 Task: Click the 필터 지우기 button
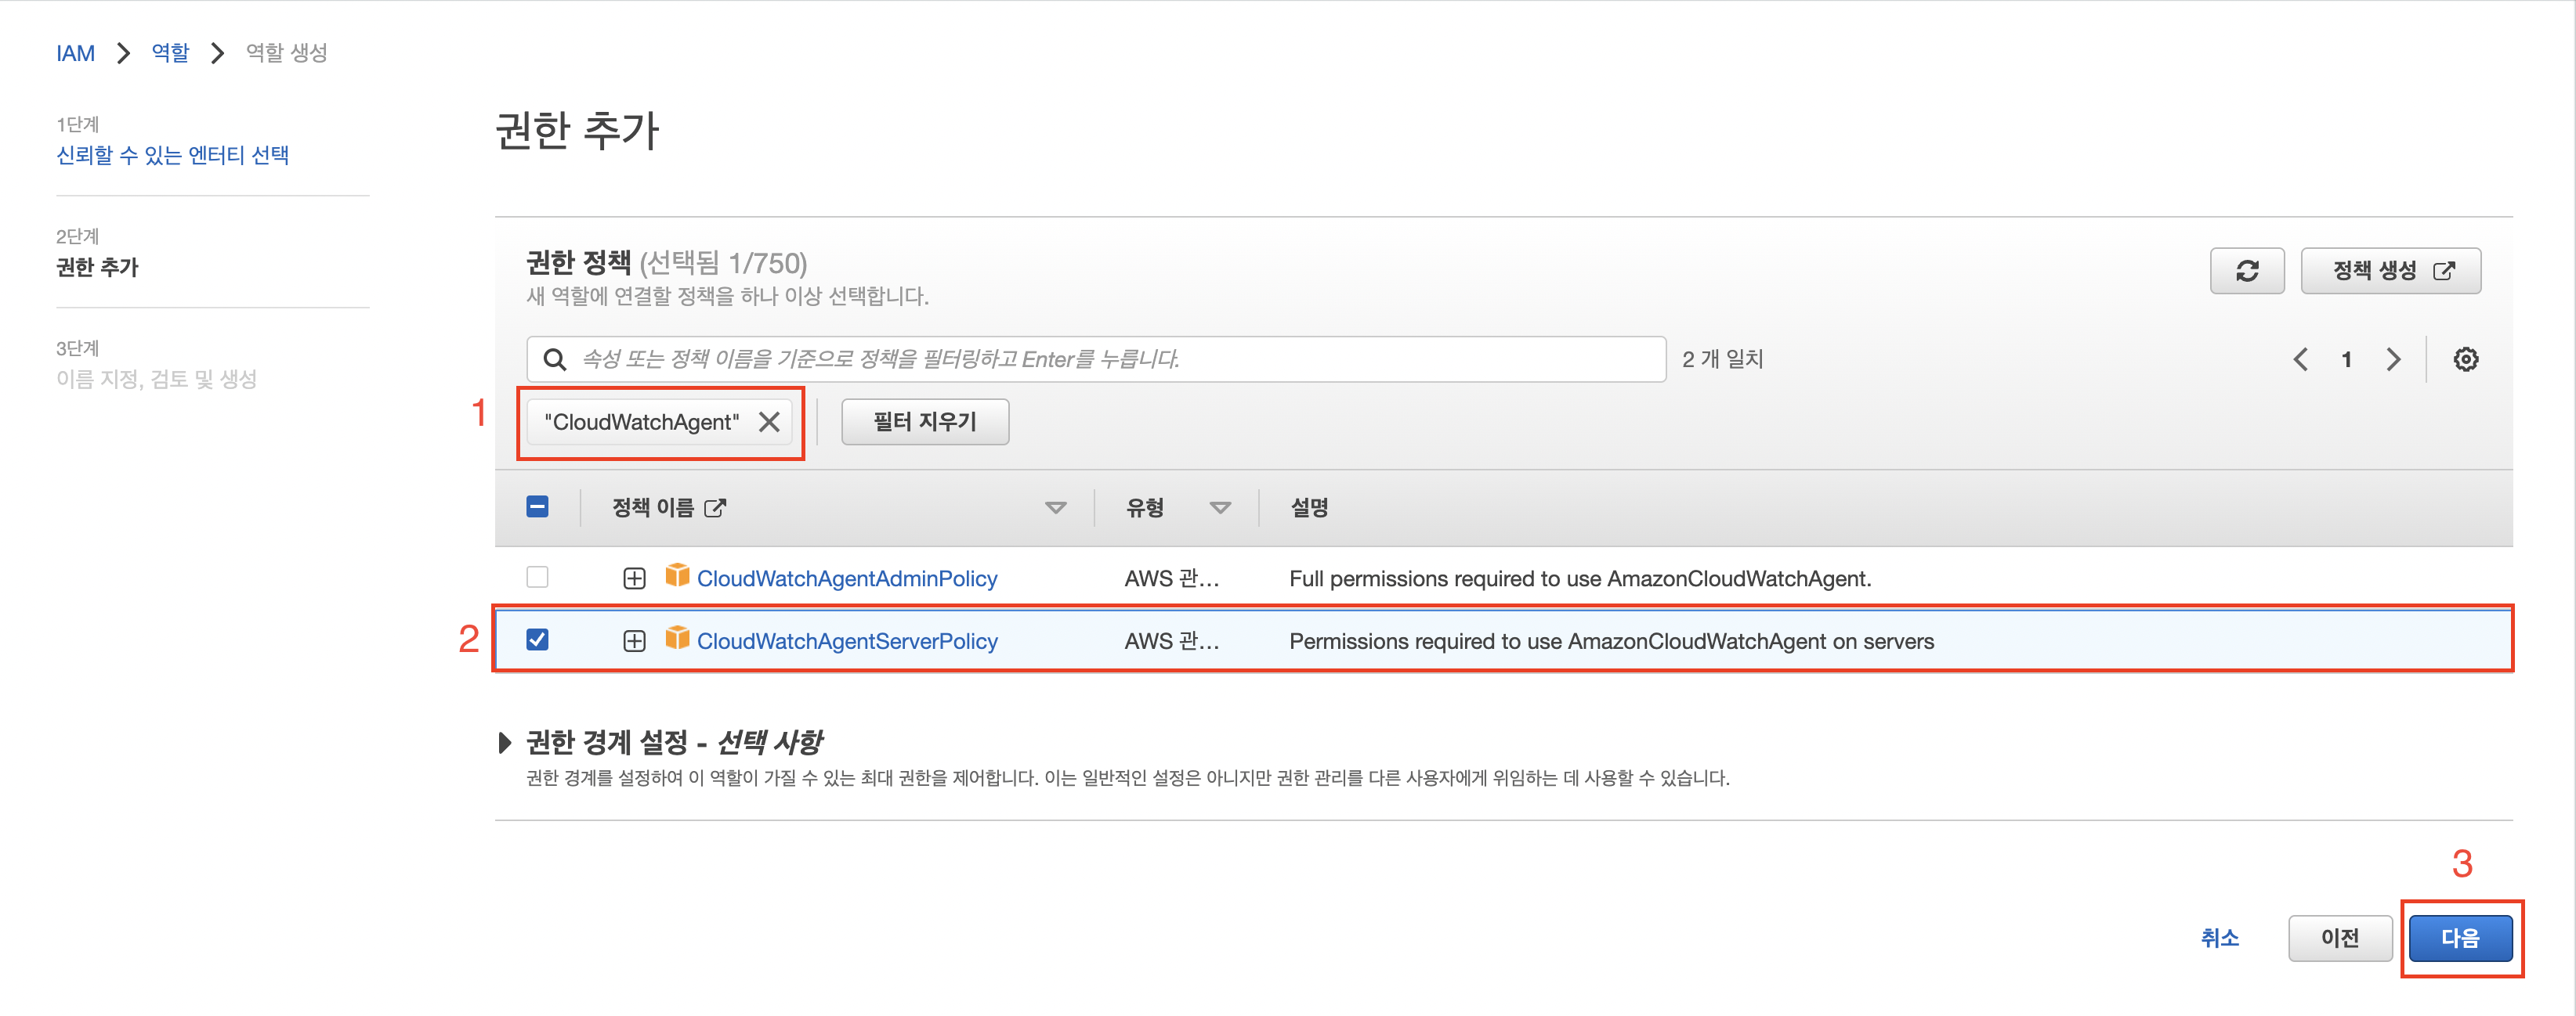click(924, 422)
